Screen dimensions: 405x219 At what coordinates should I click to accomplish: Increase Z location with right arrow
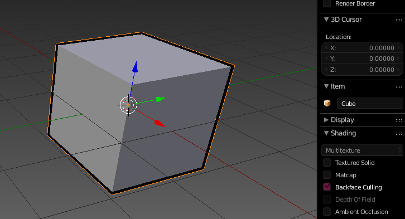[x=399, y=70]
